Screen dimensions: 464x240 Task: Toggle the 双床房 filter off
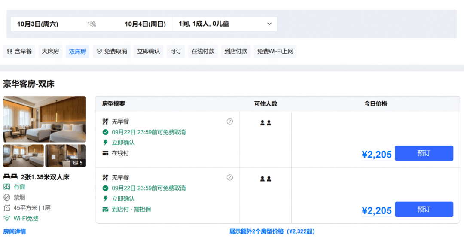point(77,52)
